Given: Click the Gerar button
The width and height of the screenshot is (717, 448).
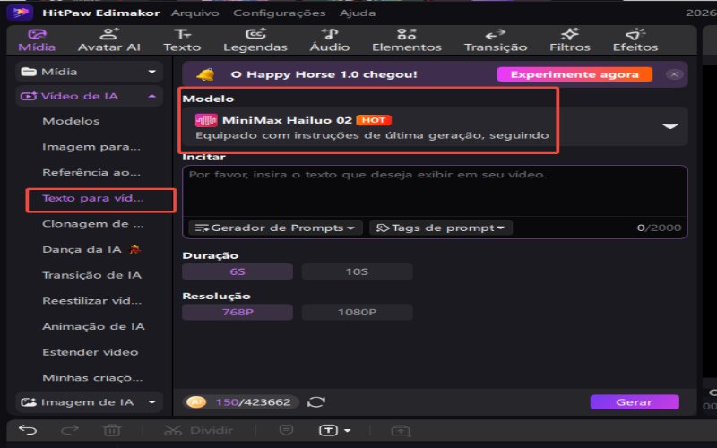Looking at the screenshot, I should pyautogui.click(x=635, y=401).
